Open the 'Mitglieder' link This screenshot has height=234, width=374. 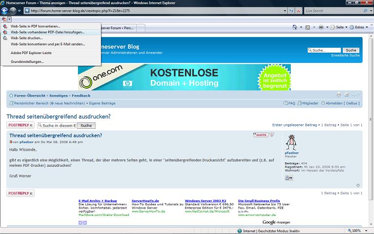pyautogui.click(x=308, y=103)
